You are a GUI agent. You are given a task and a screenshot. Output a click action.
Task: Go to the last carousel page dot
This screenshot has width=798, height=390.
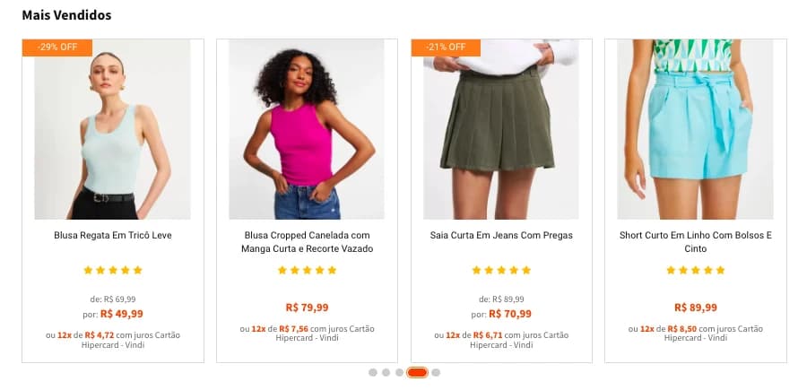(x=436, y=373)
